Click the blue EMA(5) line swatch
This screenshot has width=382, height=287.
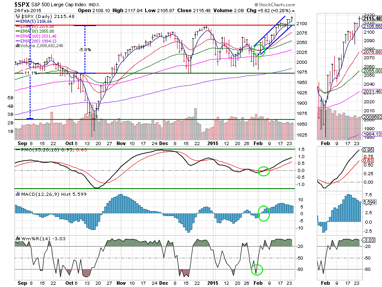click(x=18, y=22)
